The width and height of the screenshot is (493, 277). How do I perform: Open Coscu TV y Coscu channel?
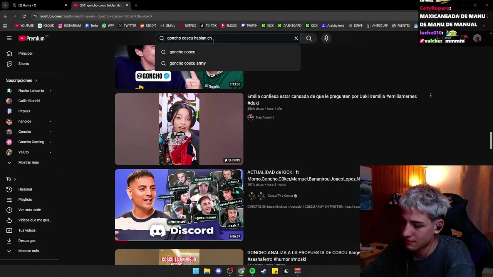[x=280, y=196]
